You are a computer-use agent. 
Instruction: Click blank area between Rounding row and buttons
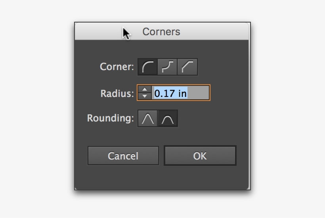click(x=162, y=136)
